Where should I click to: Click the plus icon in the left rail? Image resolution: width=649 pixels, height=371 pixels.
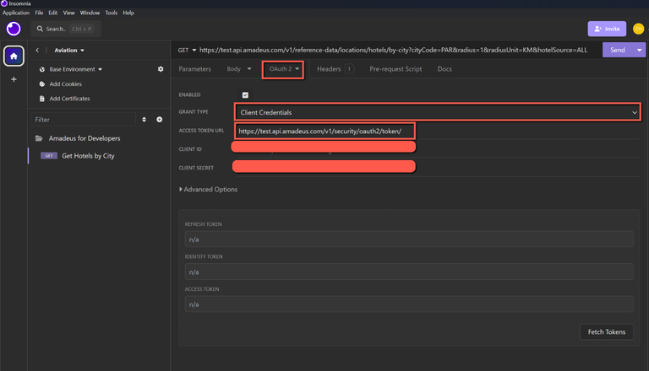click(14, 79)
